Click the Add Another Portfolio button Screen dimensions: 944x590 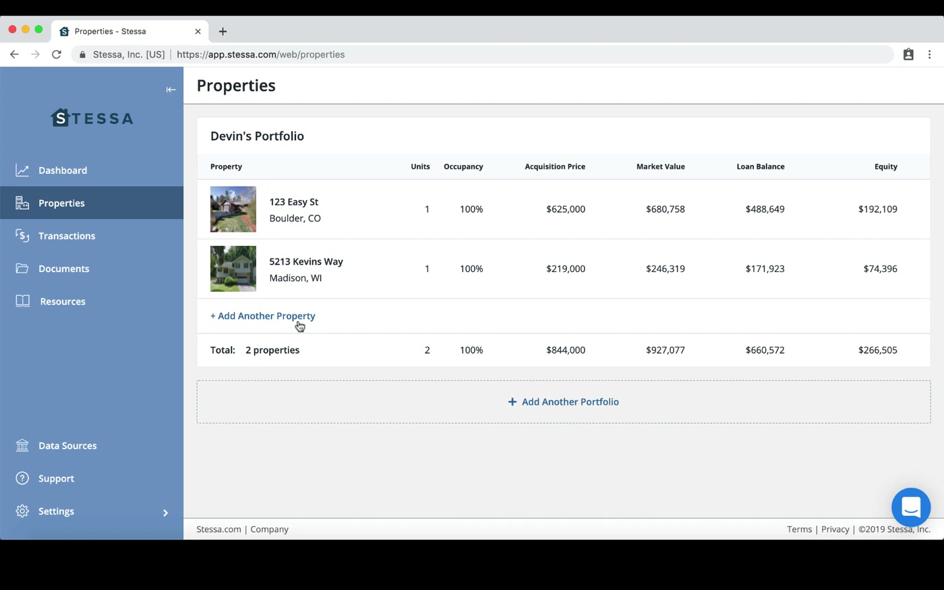[564, 402]
